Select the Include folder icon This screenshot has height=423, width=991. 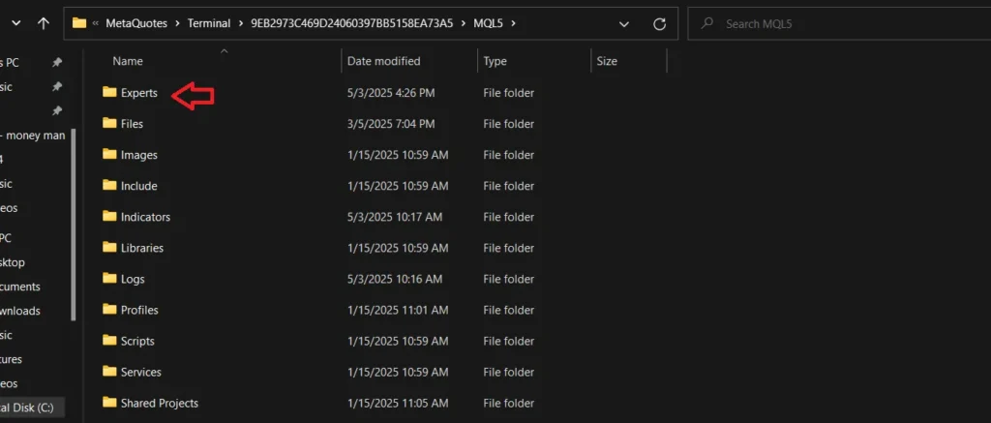pos(110,185)
